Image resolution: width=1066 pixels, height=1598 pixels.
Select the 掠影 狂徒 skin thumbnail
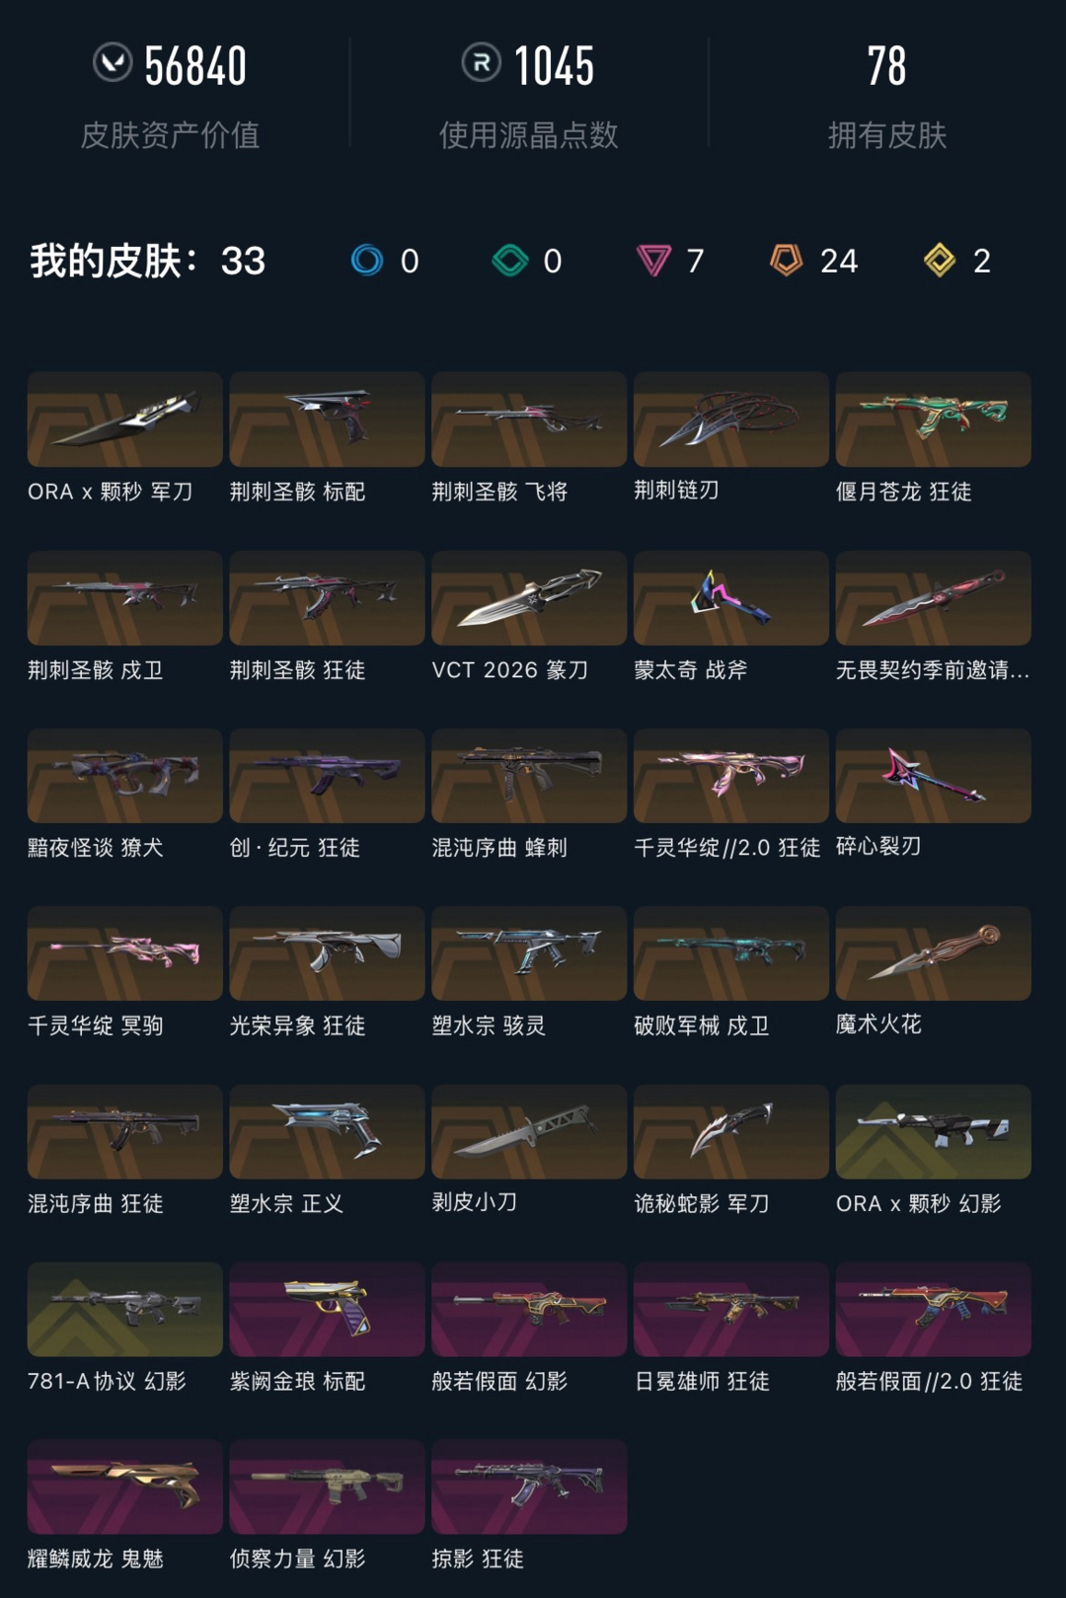click(x=529, y=1486)
